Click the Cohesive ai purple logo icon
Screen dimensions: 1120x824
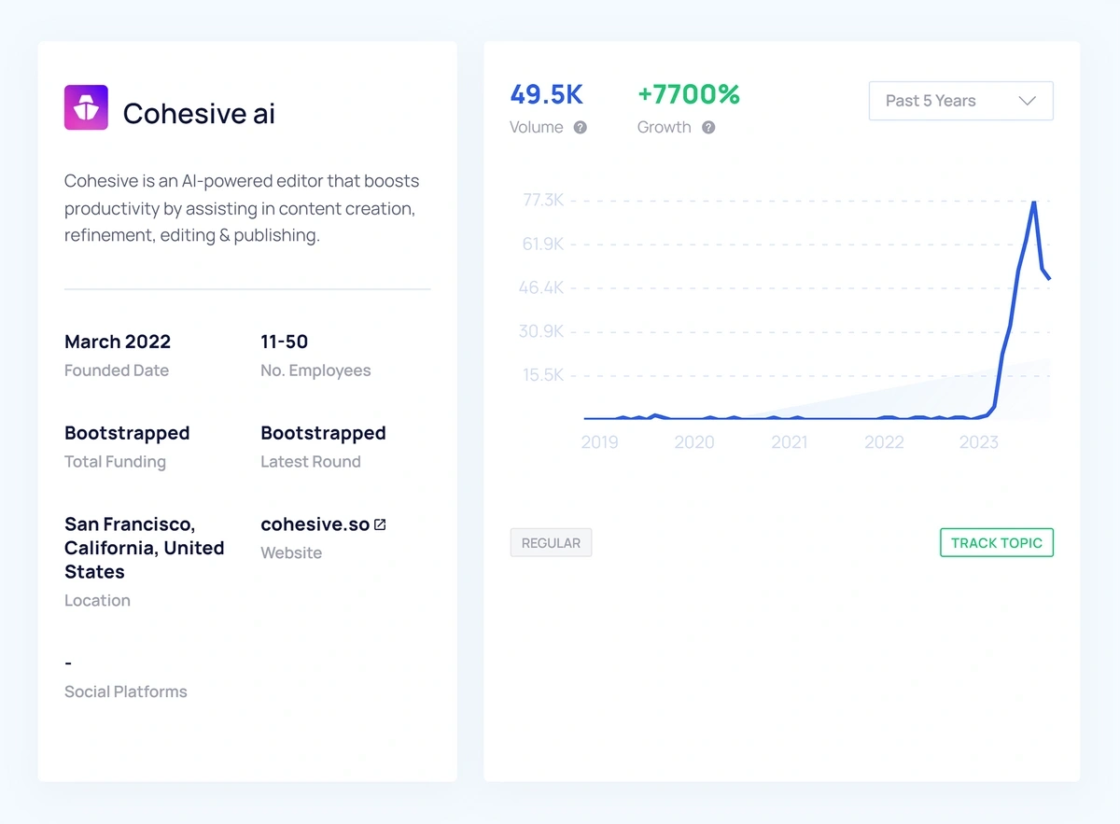pos(86,107)
